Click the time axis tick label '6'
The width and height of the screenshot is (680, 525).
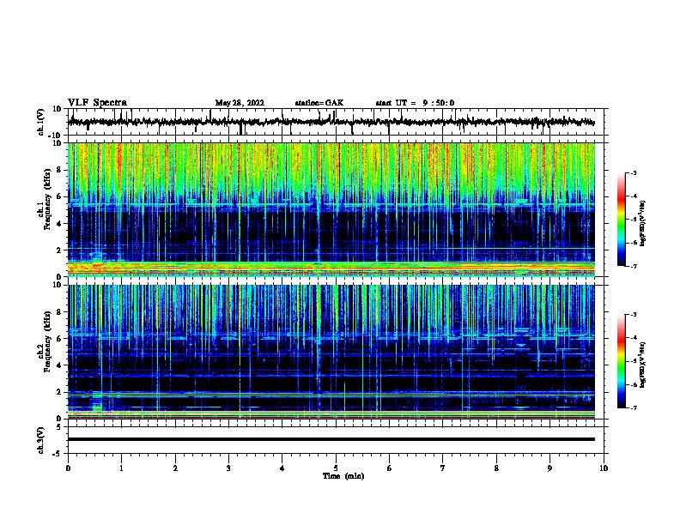tap(389, 468)
